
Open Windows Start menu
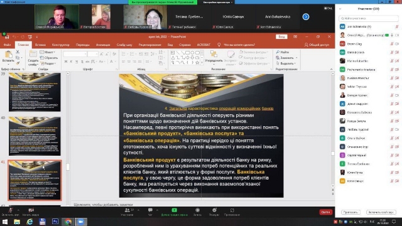pyautogui.click(x=5, y=222)
